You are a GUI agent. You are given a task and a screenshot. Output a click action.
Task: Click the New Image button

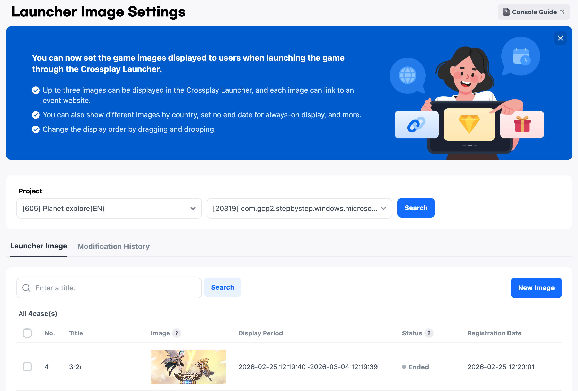click(536, 288)
